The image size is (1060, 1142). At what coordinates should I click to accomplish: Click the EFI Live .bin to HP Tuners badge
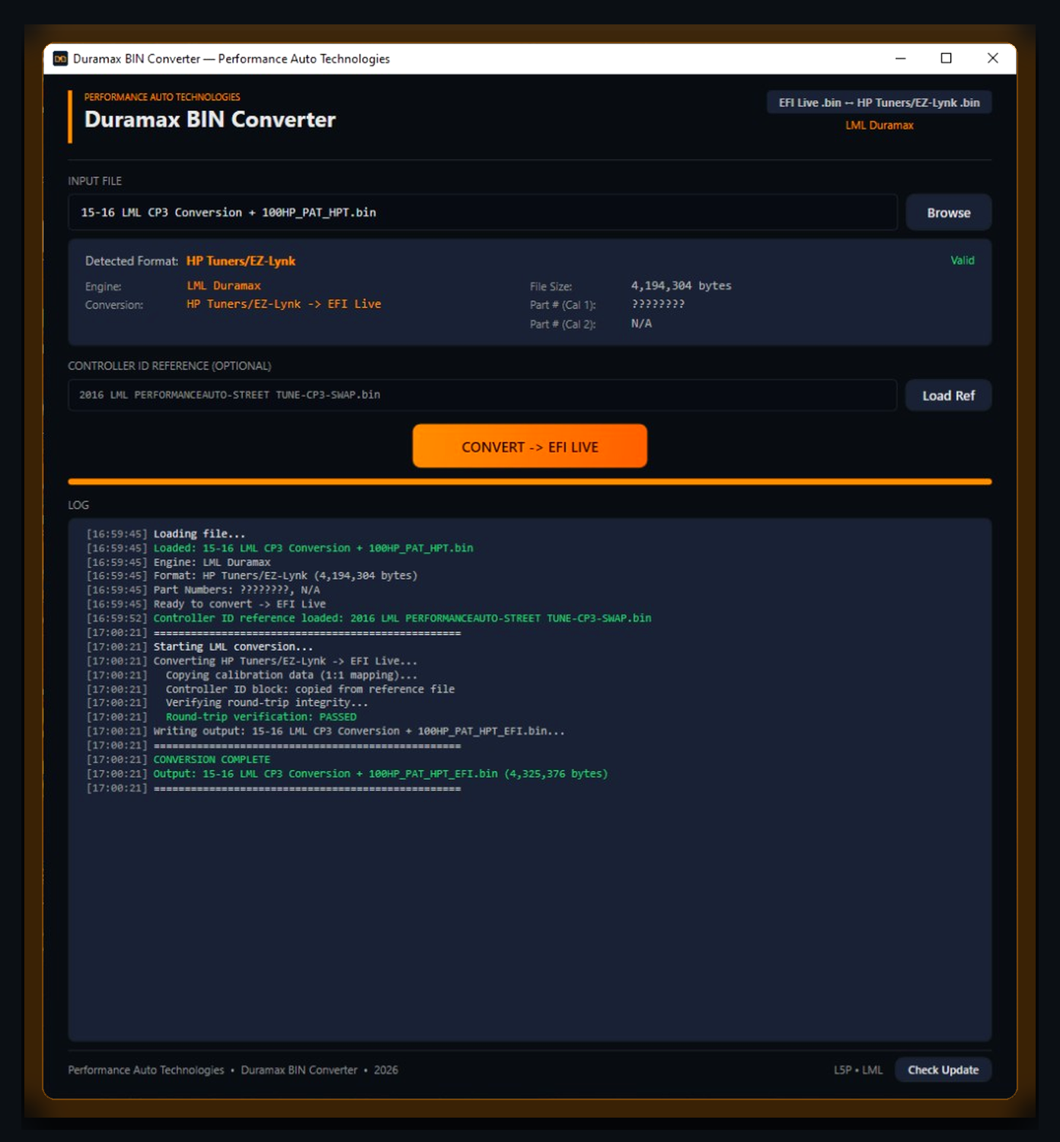879,103
